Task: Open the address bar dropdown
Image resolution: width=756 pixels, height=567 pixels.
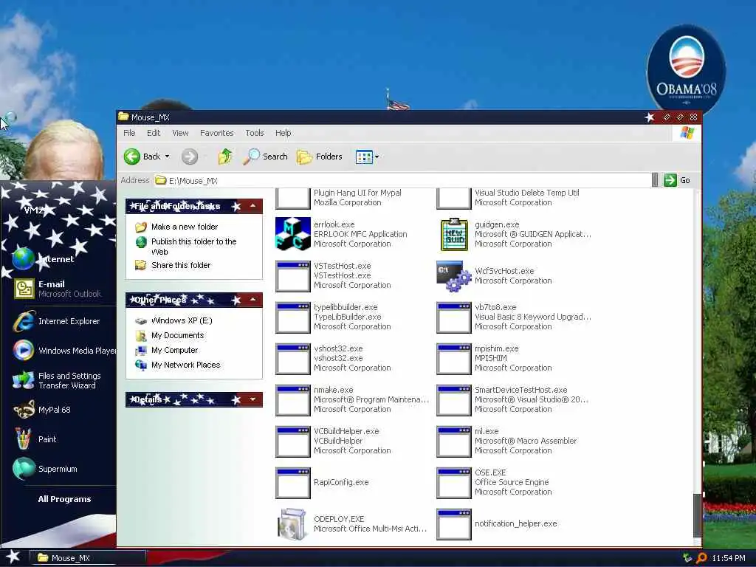Action: tap(655, 180)
